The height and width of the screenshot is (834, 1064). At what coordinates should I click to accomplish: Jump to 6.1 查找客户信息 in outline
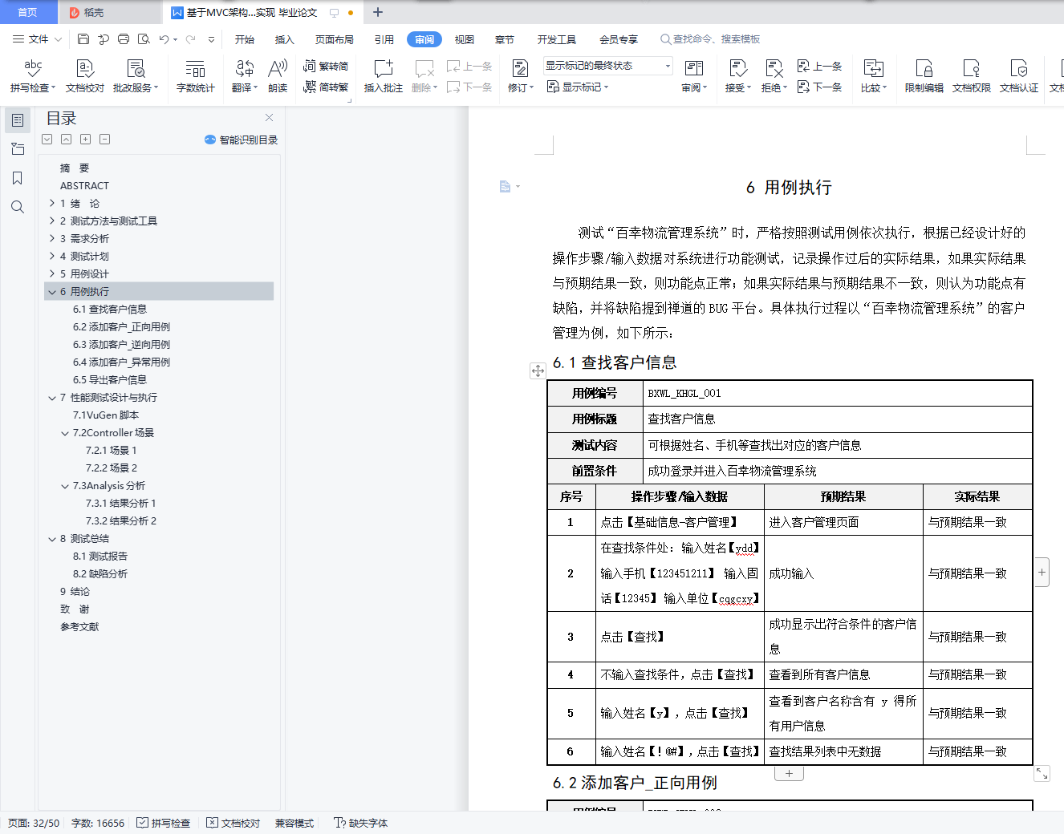(110, 310)
